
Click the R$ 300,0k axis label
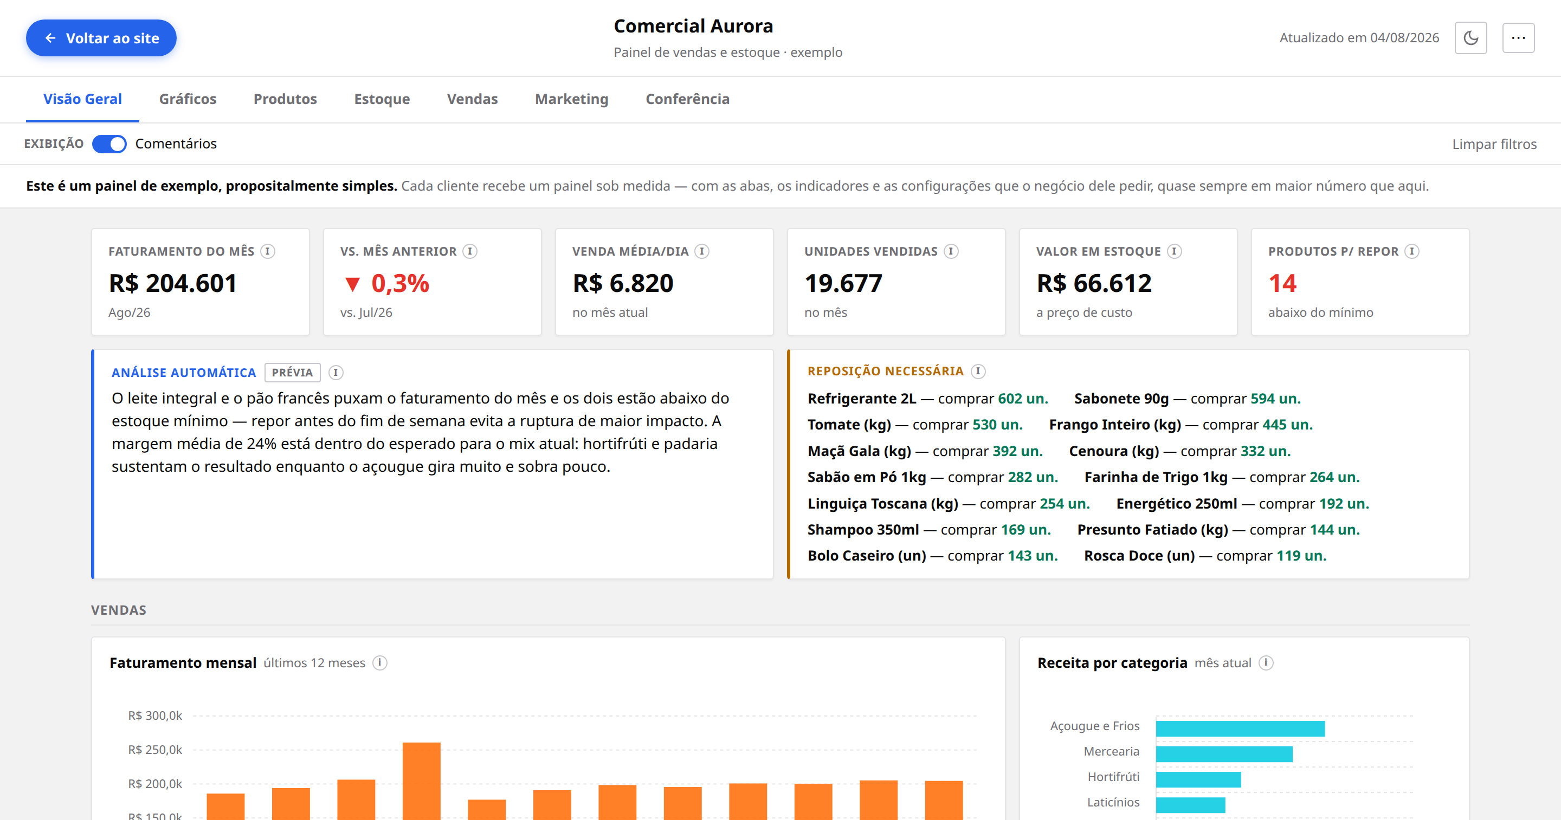[x=155, y=716]
